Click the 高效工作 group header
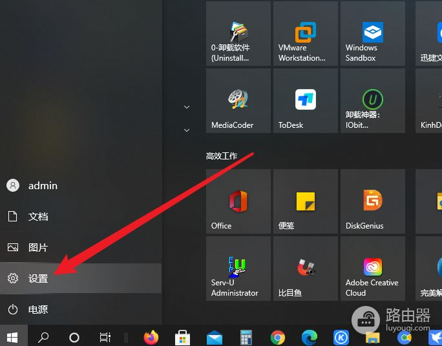The image size is (442, 346). click(222, 156)
